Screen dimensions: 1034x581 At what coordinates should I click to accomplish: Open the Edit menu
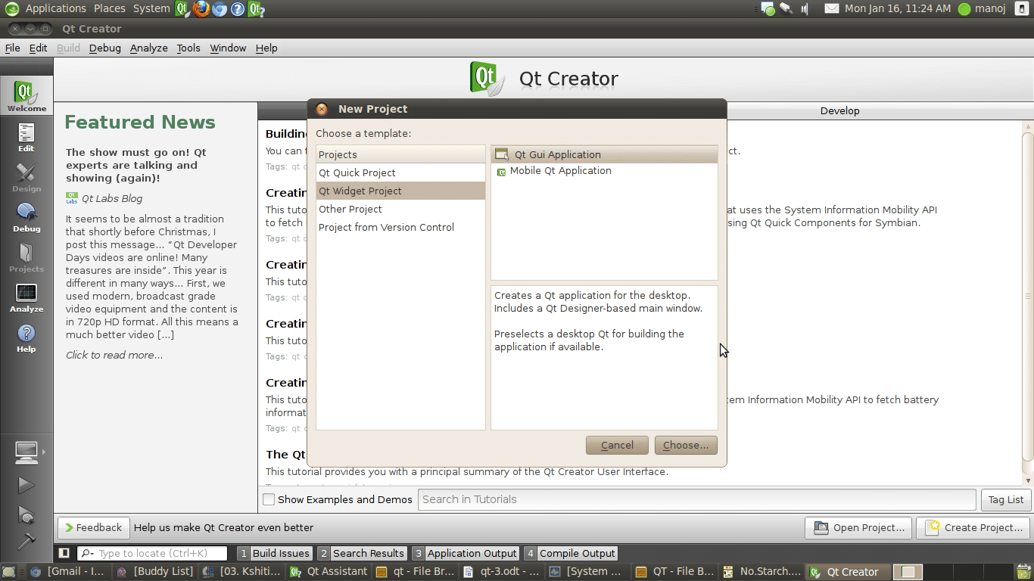point(39,48)
